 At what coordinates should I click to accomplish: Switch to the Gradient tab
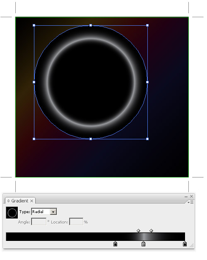tap(20, 201)
